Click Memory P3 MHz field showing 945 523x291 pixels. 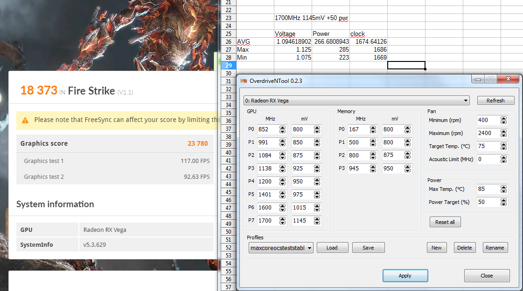[x=359, y=168]
